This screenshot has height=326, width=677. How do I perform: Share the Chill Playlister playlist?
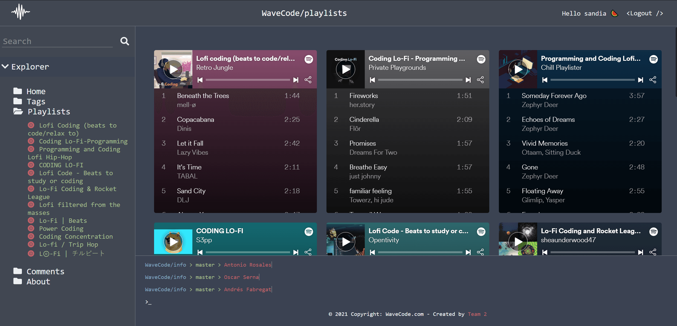pos(653,80)
